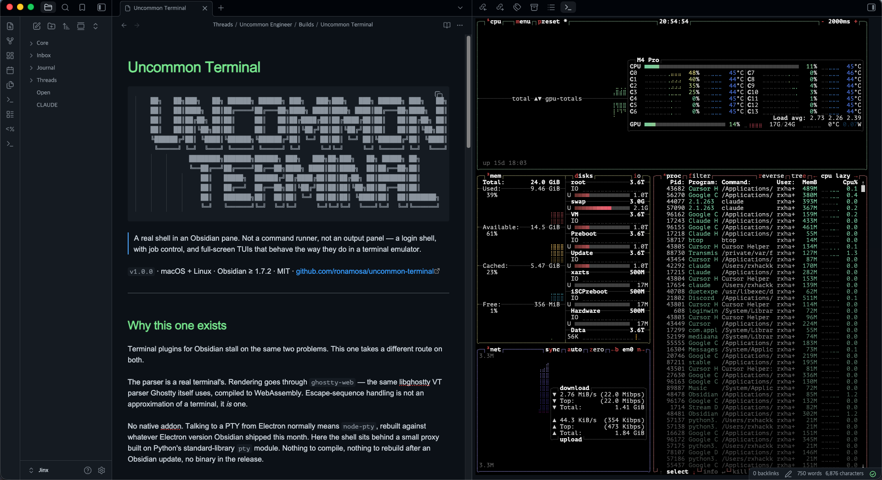Screen dimensions: 882x480
Task: Select the terminal tab icon in right sidebar
Action: tap(568, 7)
